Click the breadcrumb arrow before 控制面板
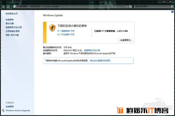This screenshot has width=175, height=116. point(17,7)
